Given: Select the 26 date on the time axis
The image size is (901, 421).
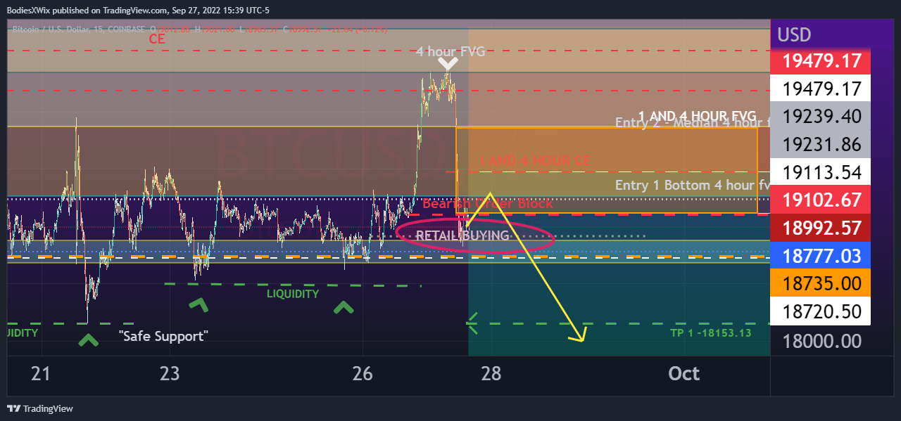Looking at the screenshot, I should 363,373.
